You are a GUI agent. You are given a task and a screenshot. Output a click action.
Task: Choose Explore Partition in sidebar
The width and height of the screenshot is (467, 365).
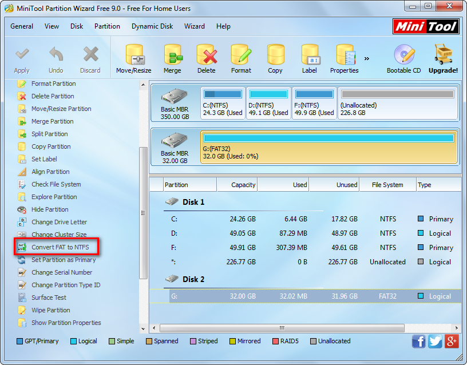pos(54,197)
